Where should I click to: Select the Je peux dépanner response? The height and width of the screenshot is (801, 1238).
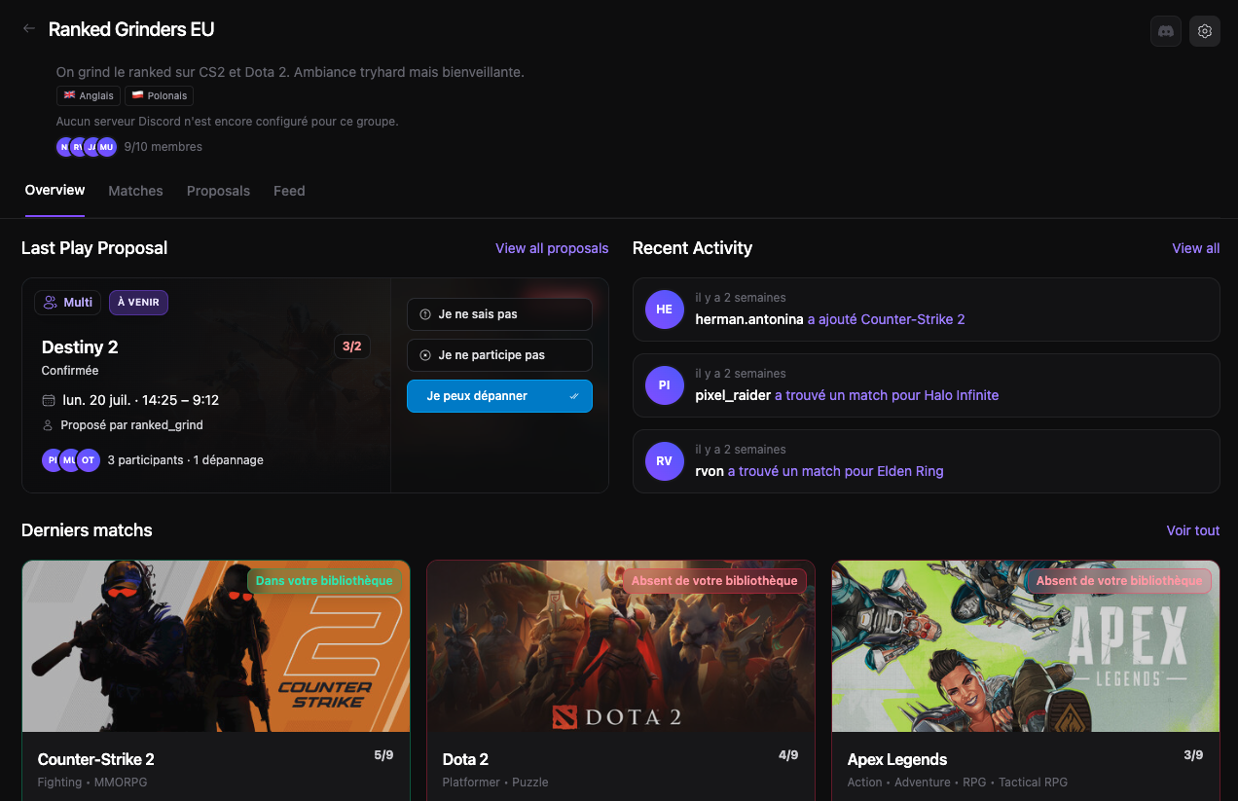pos(499,396)
